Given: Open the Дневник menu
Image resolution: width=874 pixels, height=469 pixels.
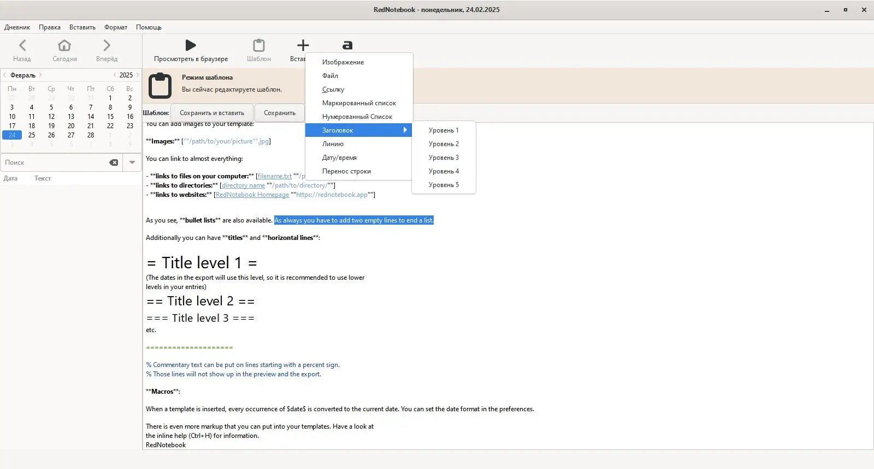Looking at the screenshot, I should point(17,27).
